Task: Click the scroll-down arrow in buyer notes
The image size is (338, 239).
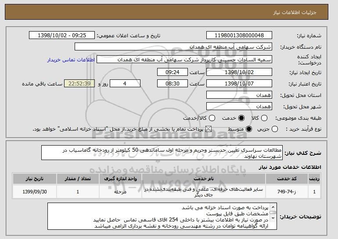Action: 273,218
